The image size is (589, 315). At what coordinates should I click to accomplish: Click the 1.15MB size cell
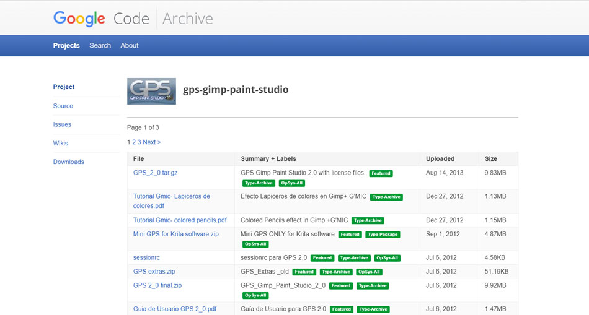pos(495,220)
